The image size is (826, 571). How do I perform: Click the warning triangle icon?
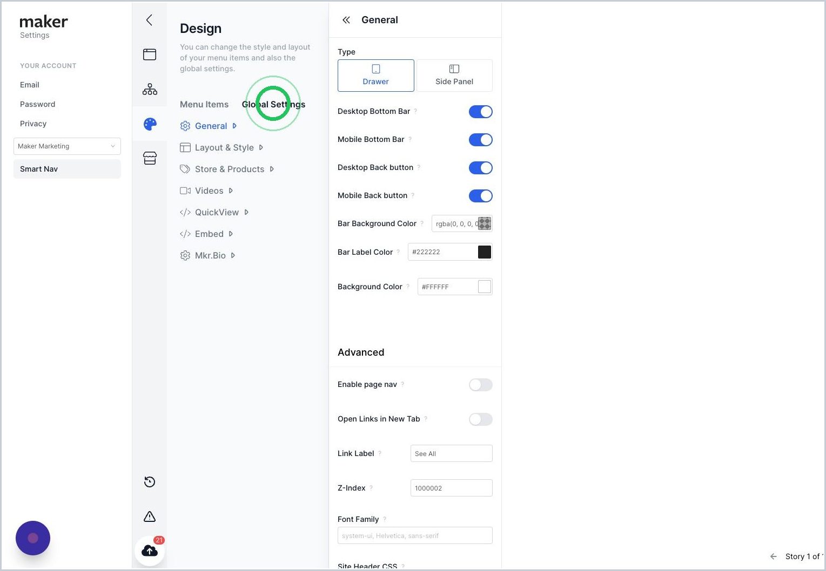[150, 516]
